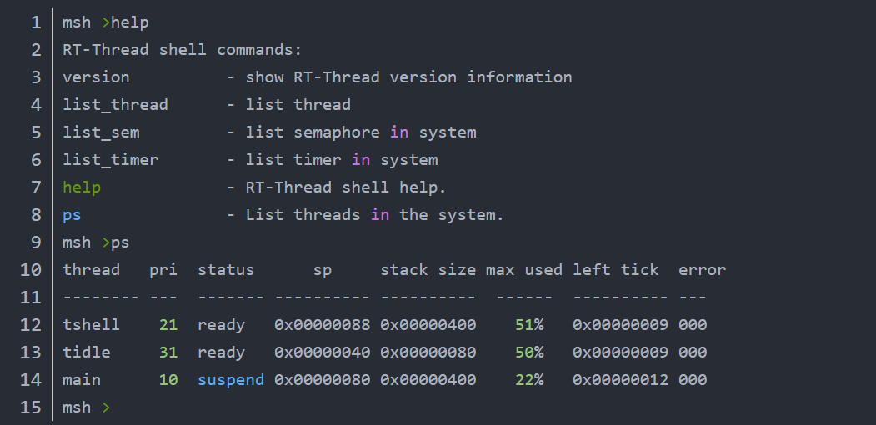Click the "stack size" column header
The width and height of the screenshot is (876, 425).
point(428,270)
